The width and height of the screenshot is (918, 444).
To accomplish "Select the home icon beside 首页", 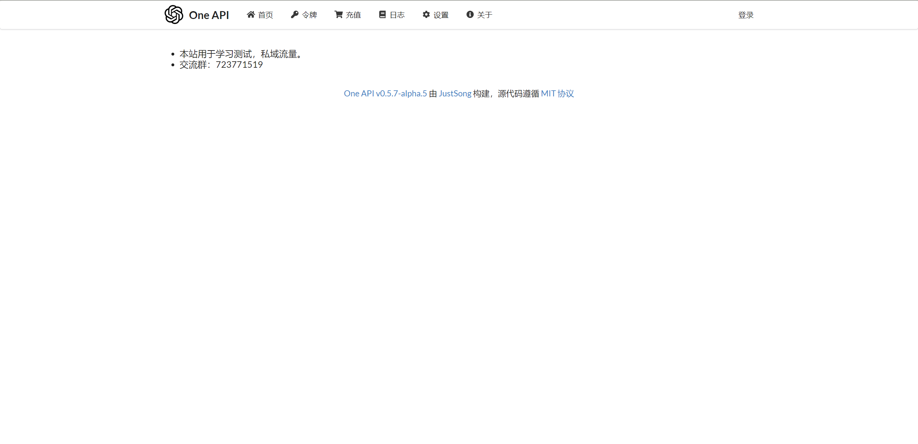I will coord(251,14).
